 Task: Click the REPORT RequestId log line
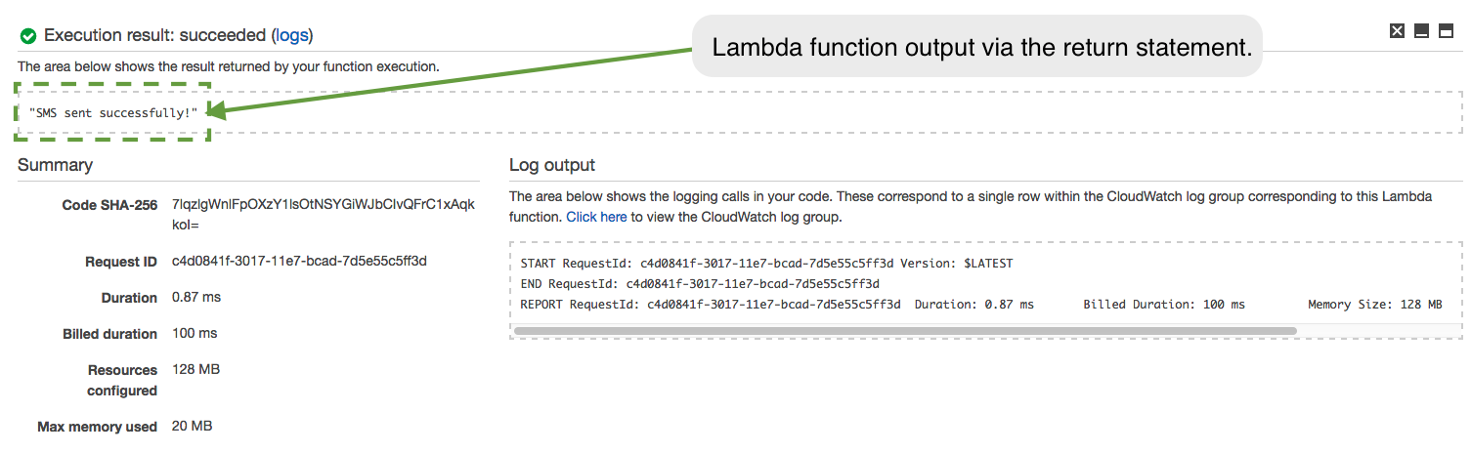981,305
